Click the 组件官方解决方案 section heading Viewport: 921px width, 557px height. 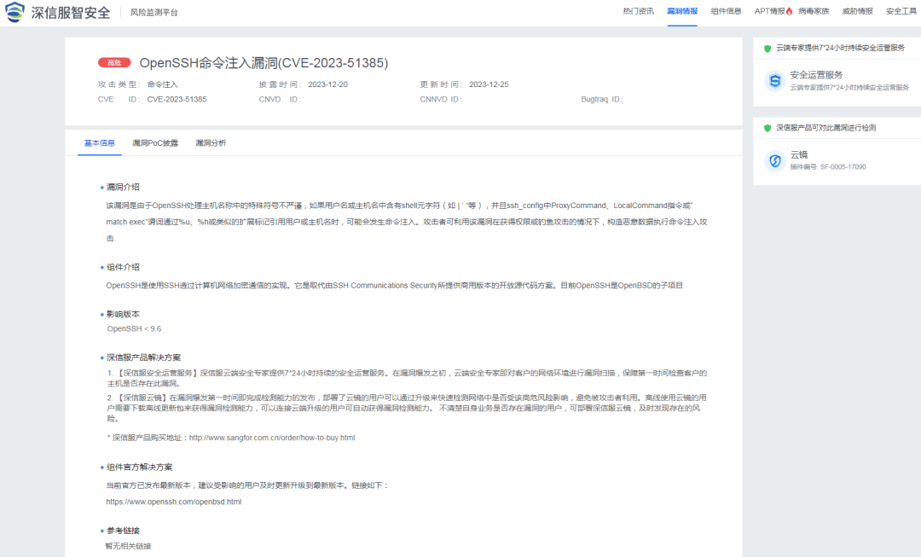point(139,467)
